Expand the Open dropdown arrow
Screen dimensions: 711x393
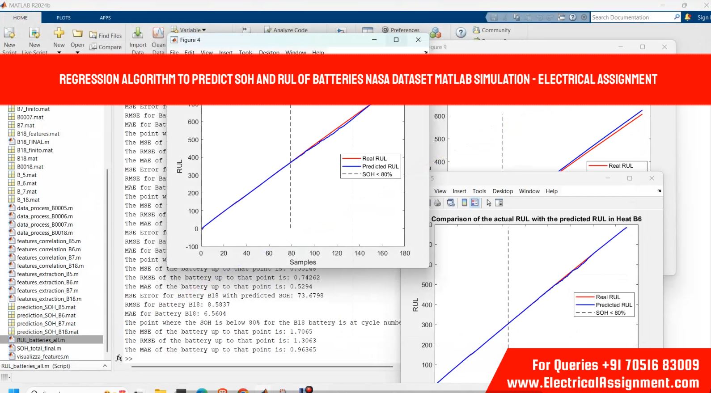77,52
